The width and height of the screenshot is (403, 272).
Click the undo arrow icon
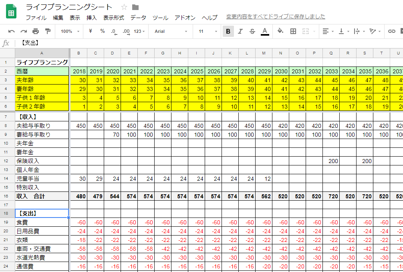coord(12,31)
